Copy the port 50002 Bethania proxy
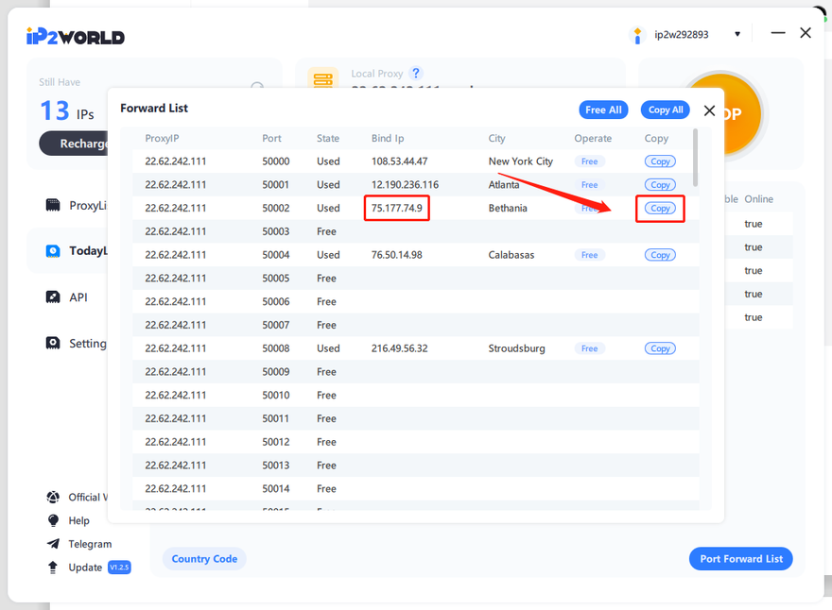 click(660, 208)
